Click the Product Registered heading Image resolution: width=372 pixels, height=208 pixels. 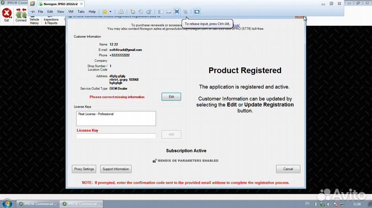click(245, 71)
